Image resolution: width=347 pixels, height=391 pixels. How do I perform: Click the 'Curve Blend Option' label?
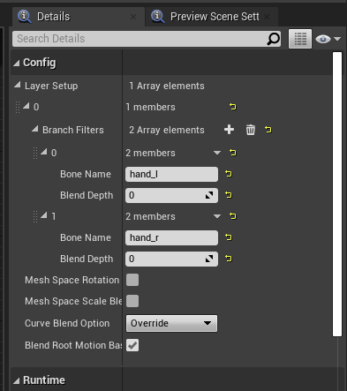[x=67, y=323]
